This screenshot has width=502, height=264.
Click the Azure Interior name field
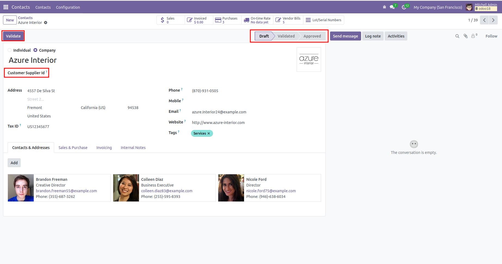click(33, 60)
